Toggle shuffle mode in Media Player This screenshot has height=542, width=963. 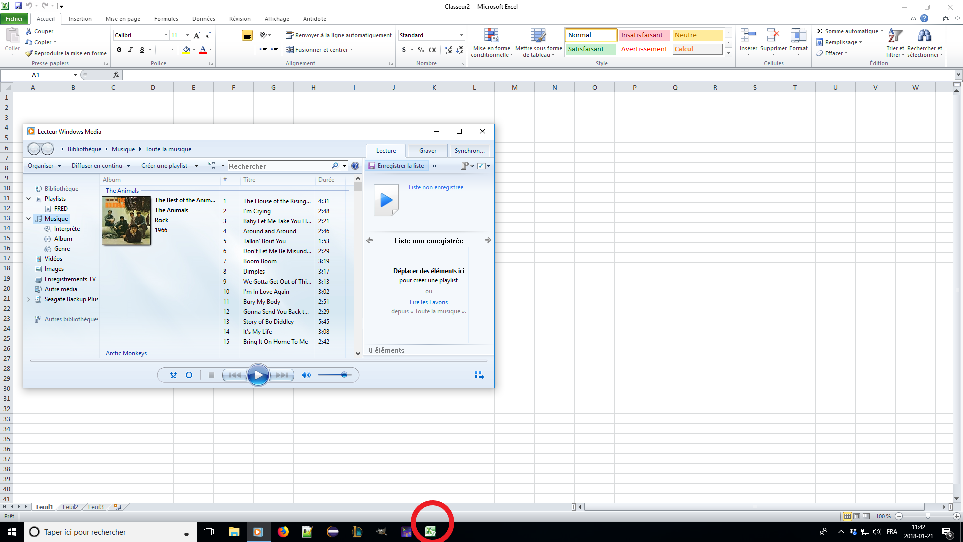[x=173, y=375]
